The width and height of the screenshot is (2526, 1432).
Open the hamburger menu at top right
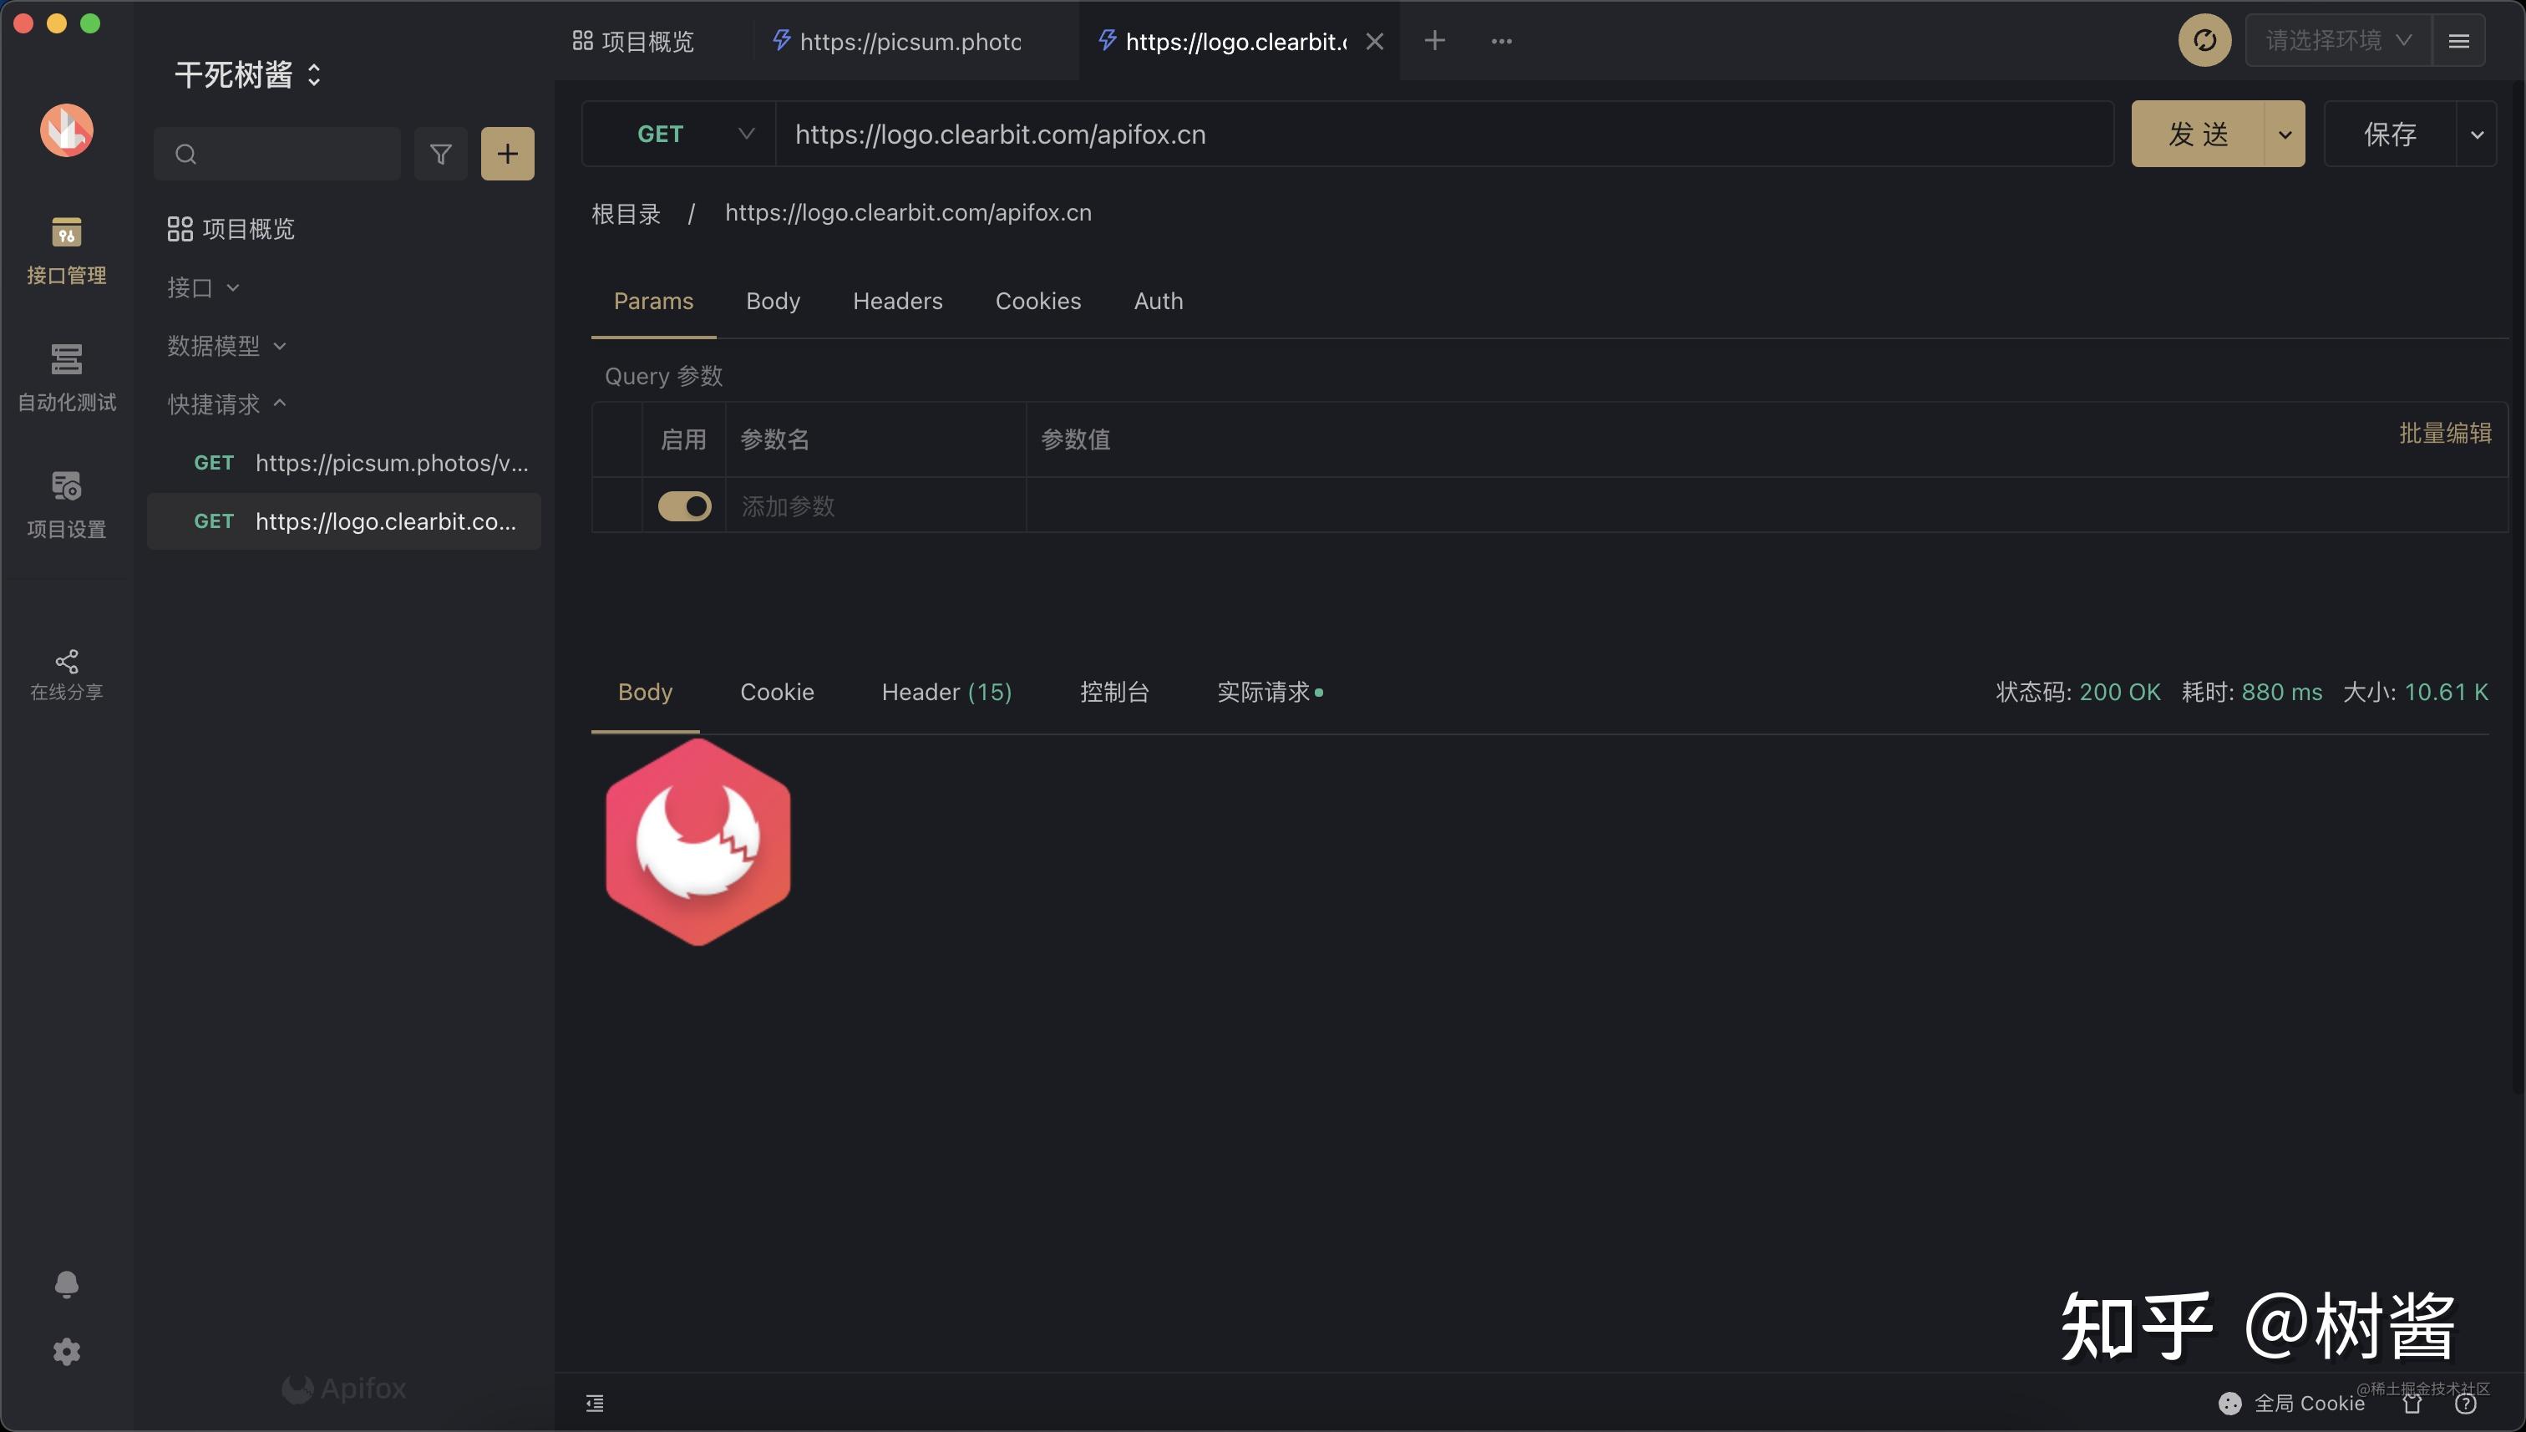click(2459, 40)
